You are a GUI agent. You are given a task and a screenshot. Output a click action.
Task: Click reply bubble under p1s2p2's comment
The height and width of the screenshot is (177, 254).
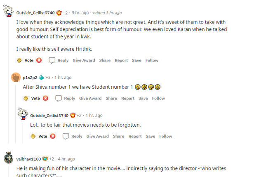click(x=59, y=98)
